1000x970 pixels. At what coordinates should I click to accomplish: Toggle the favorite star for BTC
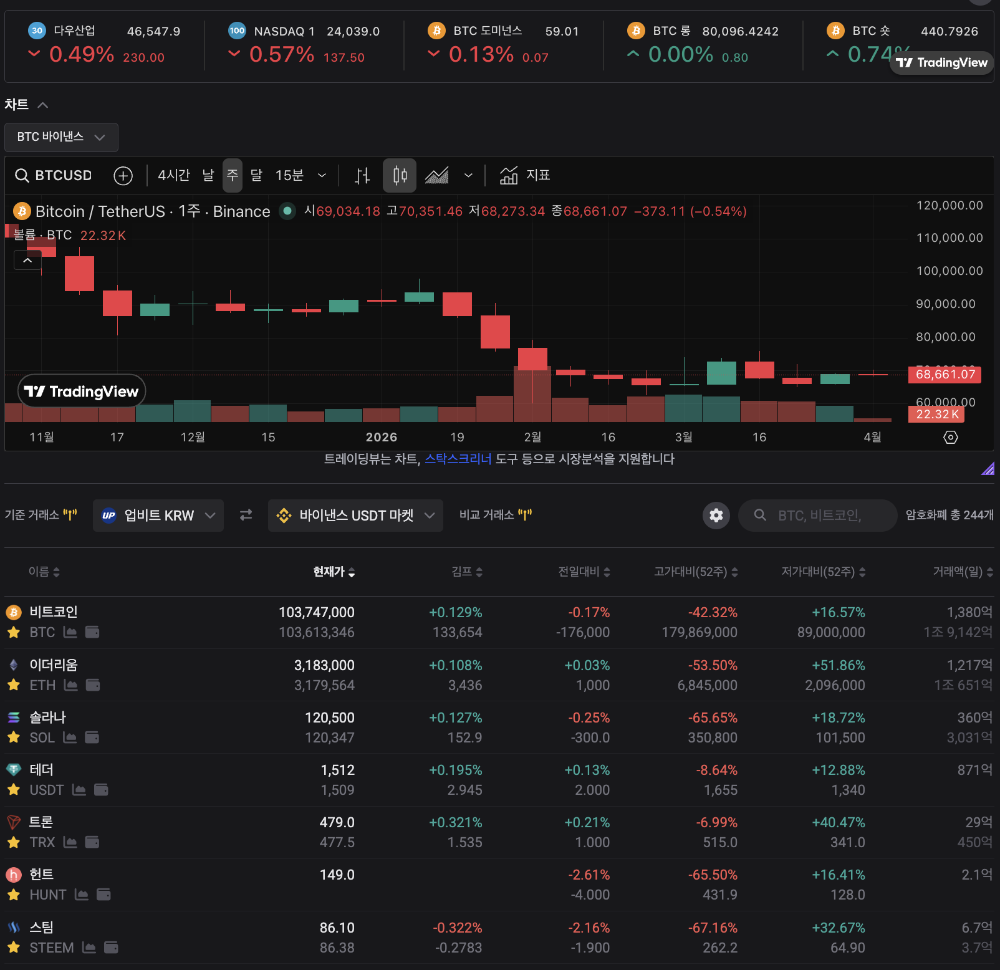click(14, 633)
